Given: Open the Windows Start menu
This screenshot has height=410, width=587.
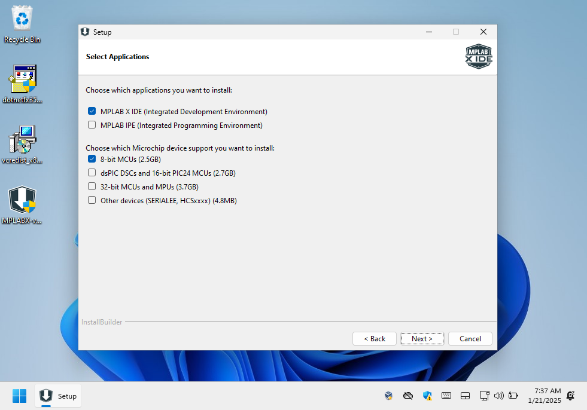Looking at the screenshot, I should coord(20,396).
